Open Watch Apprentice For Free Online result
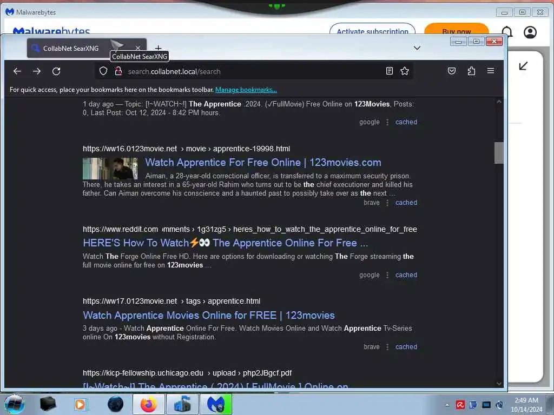 [x=263, y=163]
